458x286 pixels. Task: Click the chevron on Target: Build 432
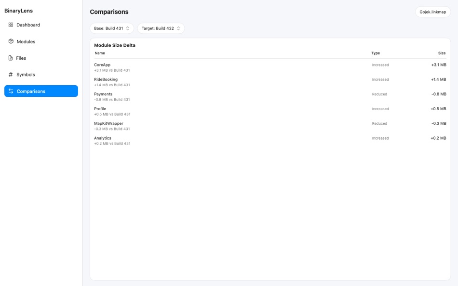(x=178, y=28)
